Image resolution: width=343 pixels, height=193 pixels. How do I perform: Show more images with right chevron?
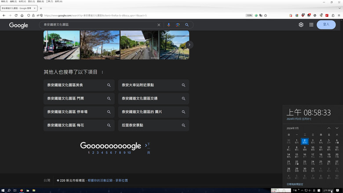(x=189, y=45)
